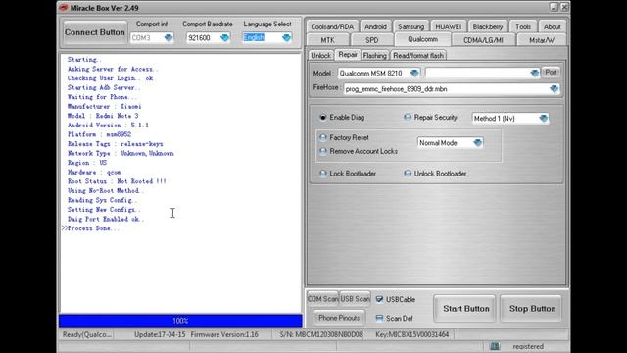The image size is (627, 353).
Task: Expand the Language Select dropdown arrow
Action: (286, 37)
